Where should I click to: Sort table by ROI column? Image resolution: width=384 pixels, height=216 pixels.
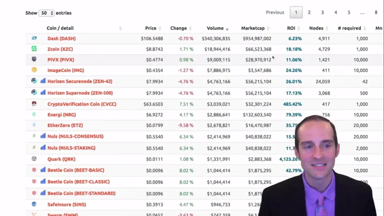click(x=291, y=28)
